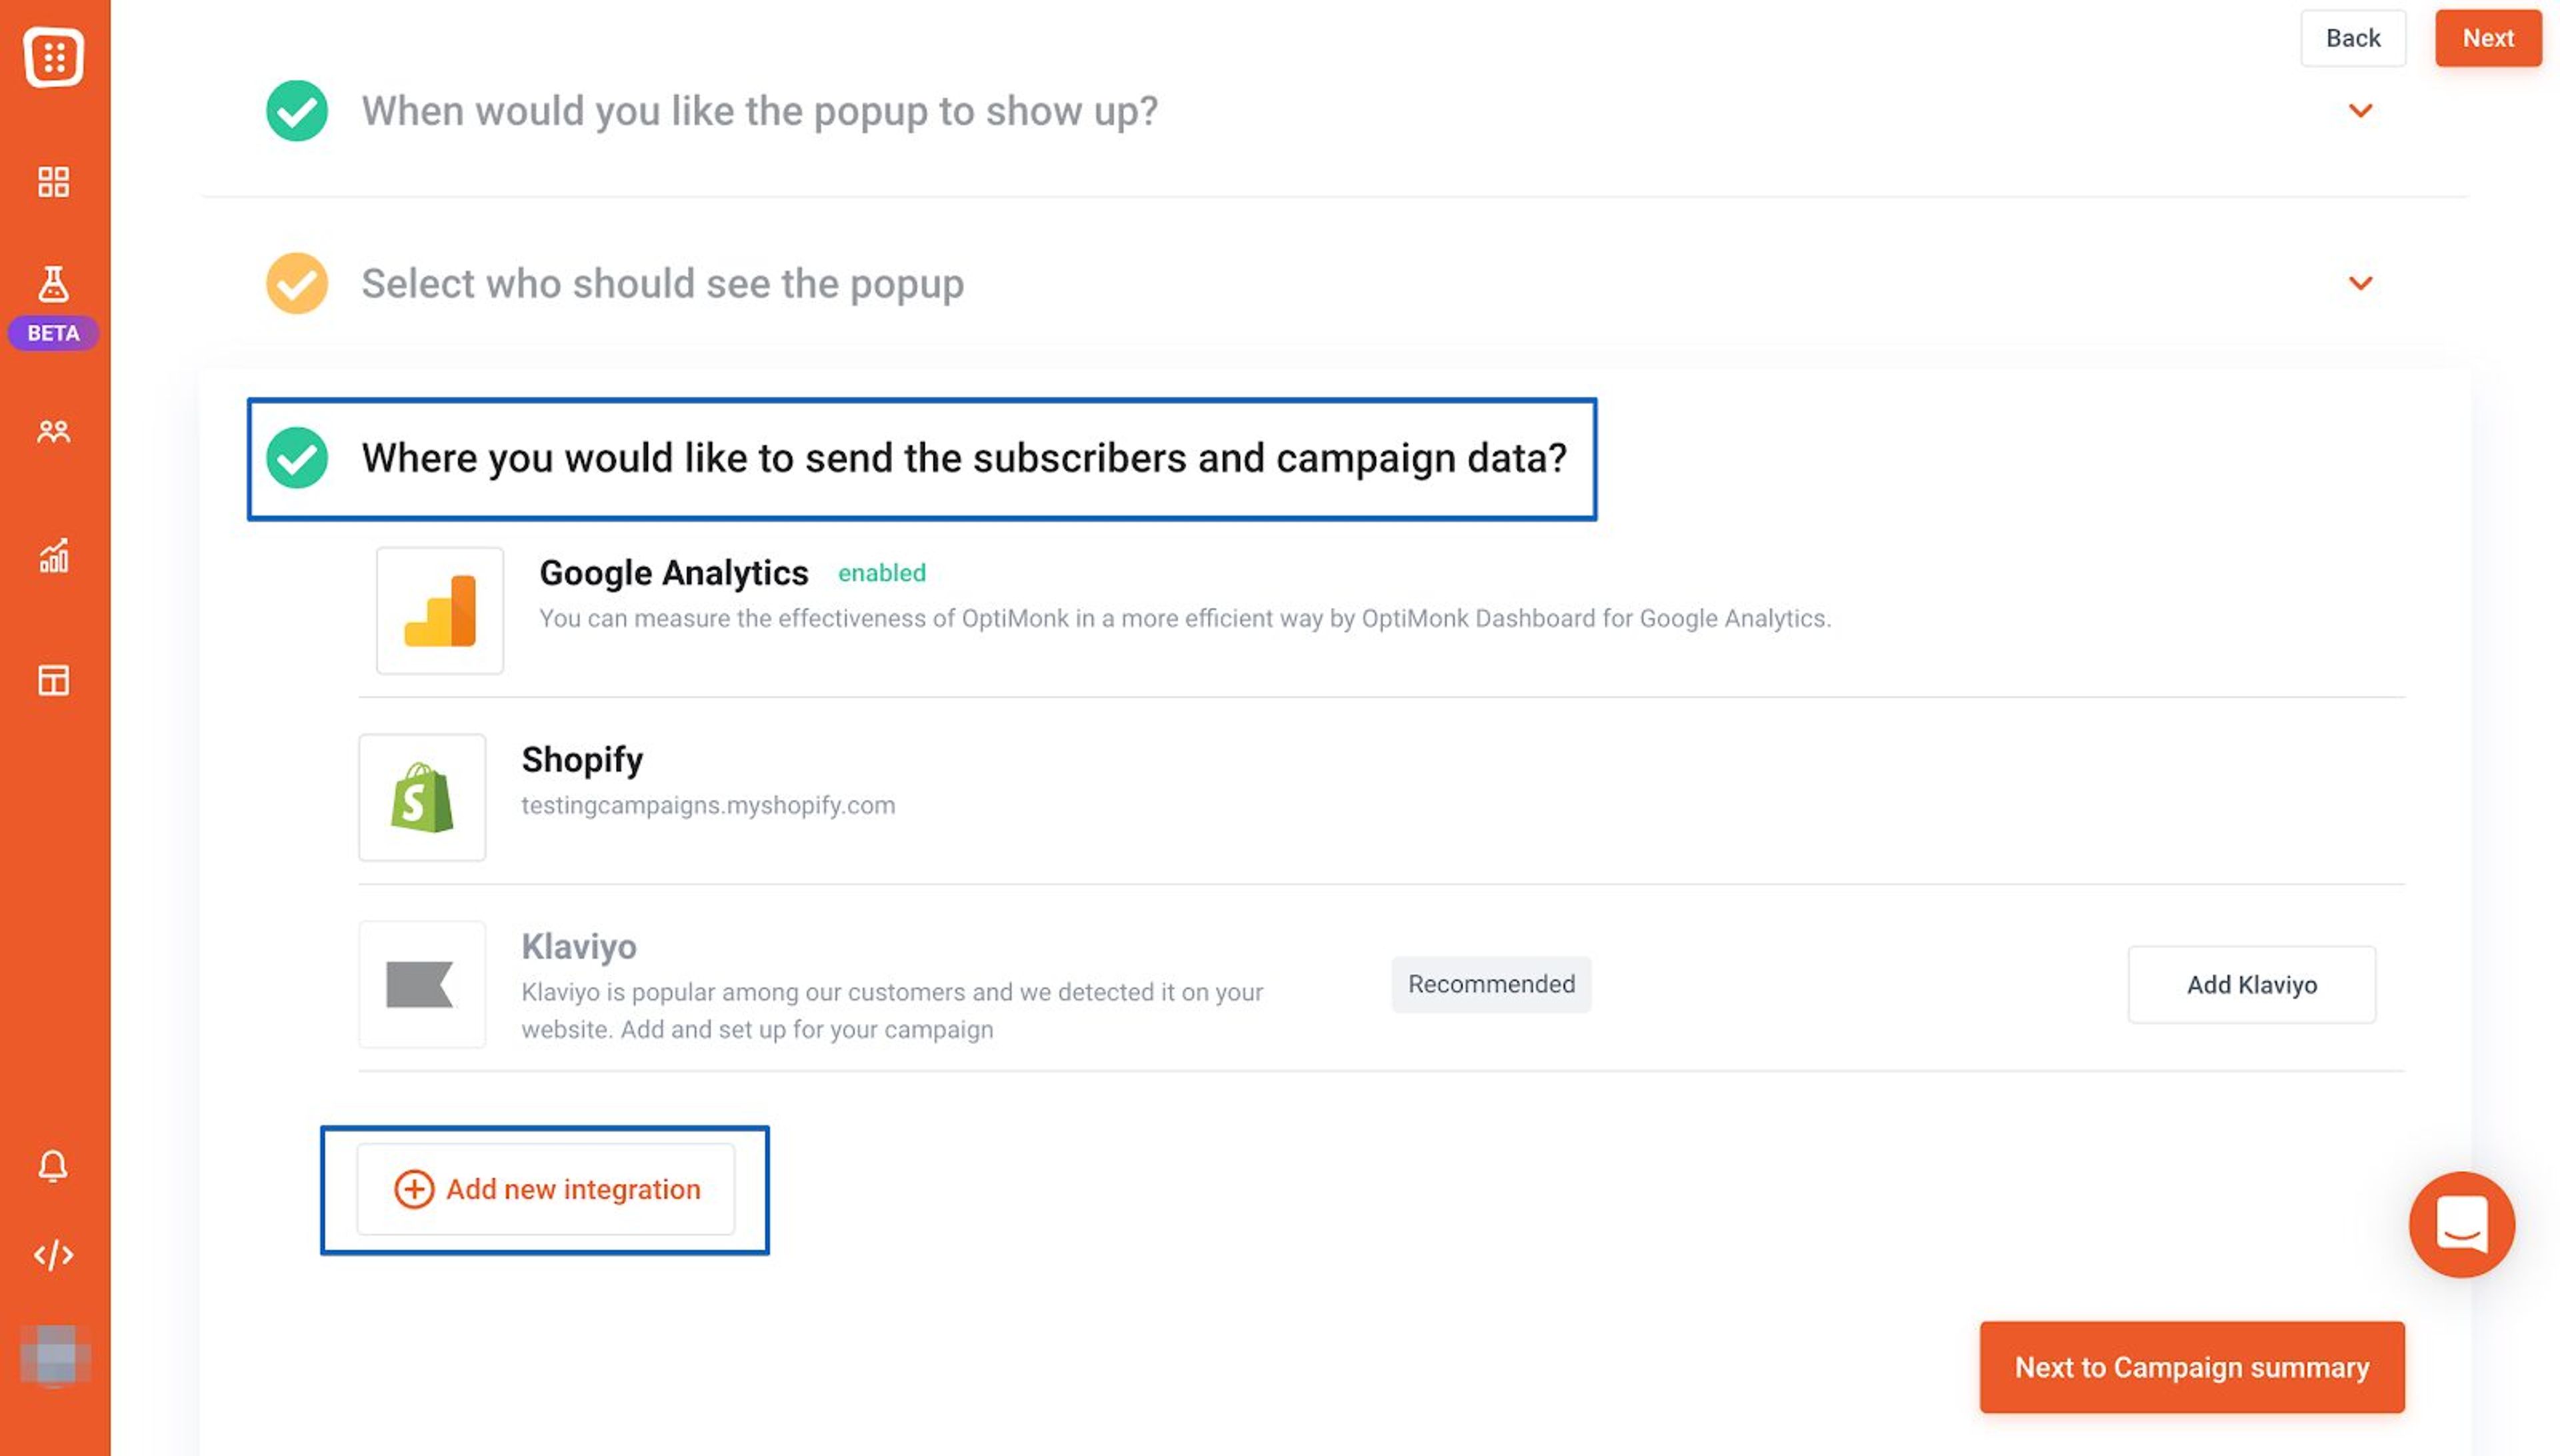Open the Templates layout icon in sidebar

tap(53, 681)
